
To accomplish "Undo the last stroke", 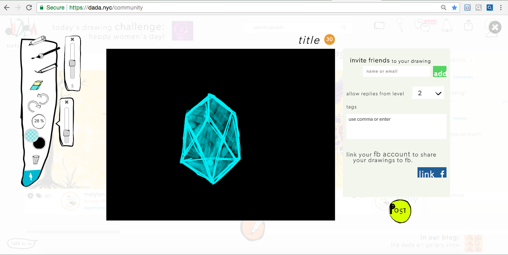I will pyautogui.click(x=42, y=99).
